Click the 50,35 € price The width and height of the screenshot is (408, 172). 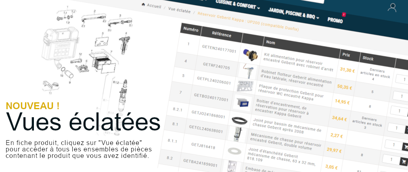(345, 87)
